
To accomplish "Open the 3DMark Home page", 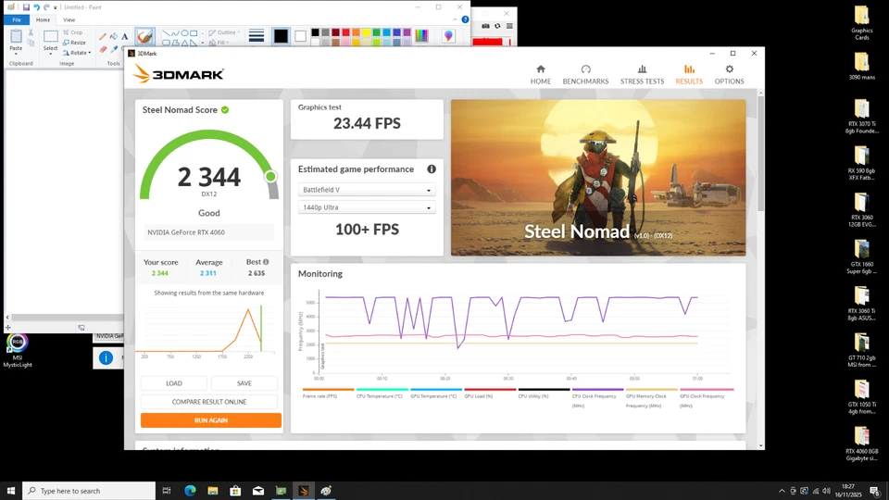I will (540, 75).
